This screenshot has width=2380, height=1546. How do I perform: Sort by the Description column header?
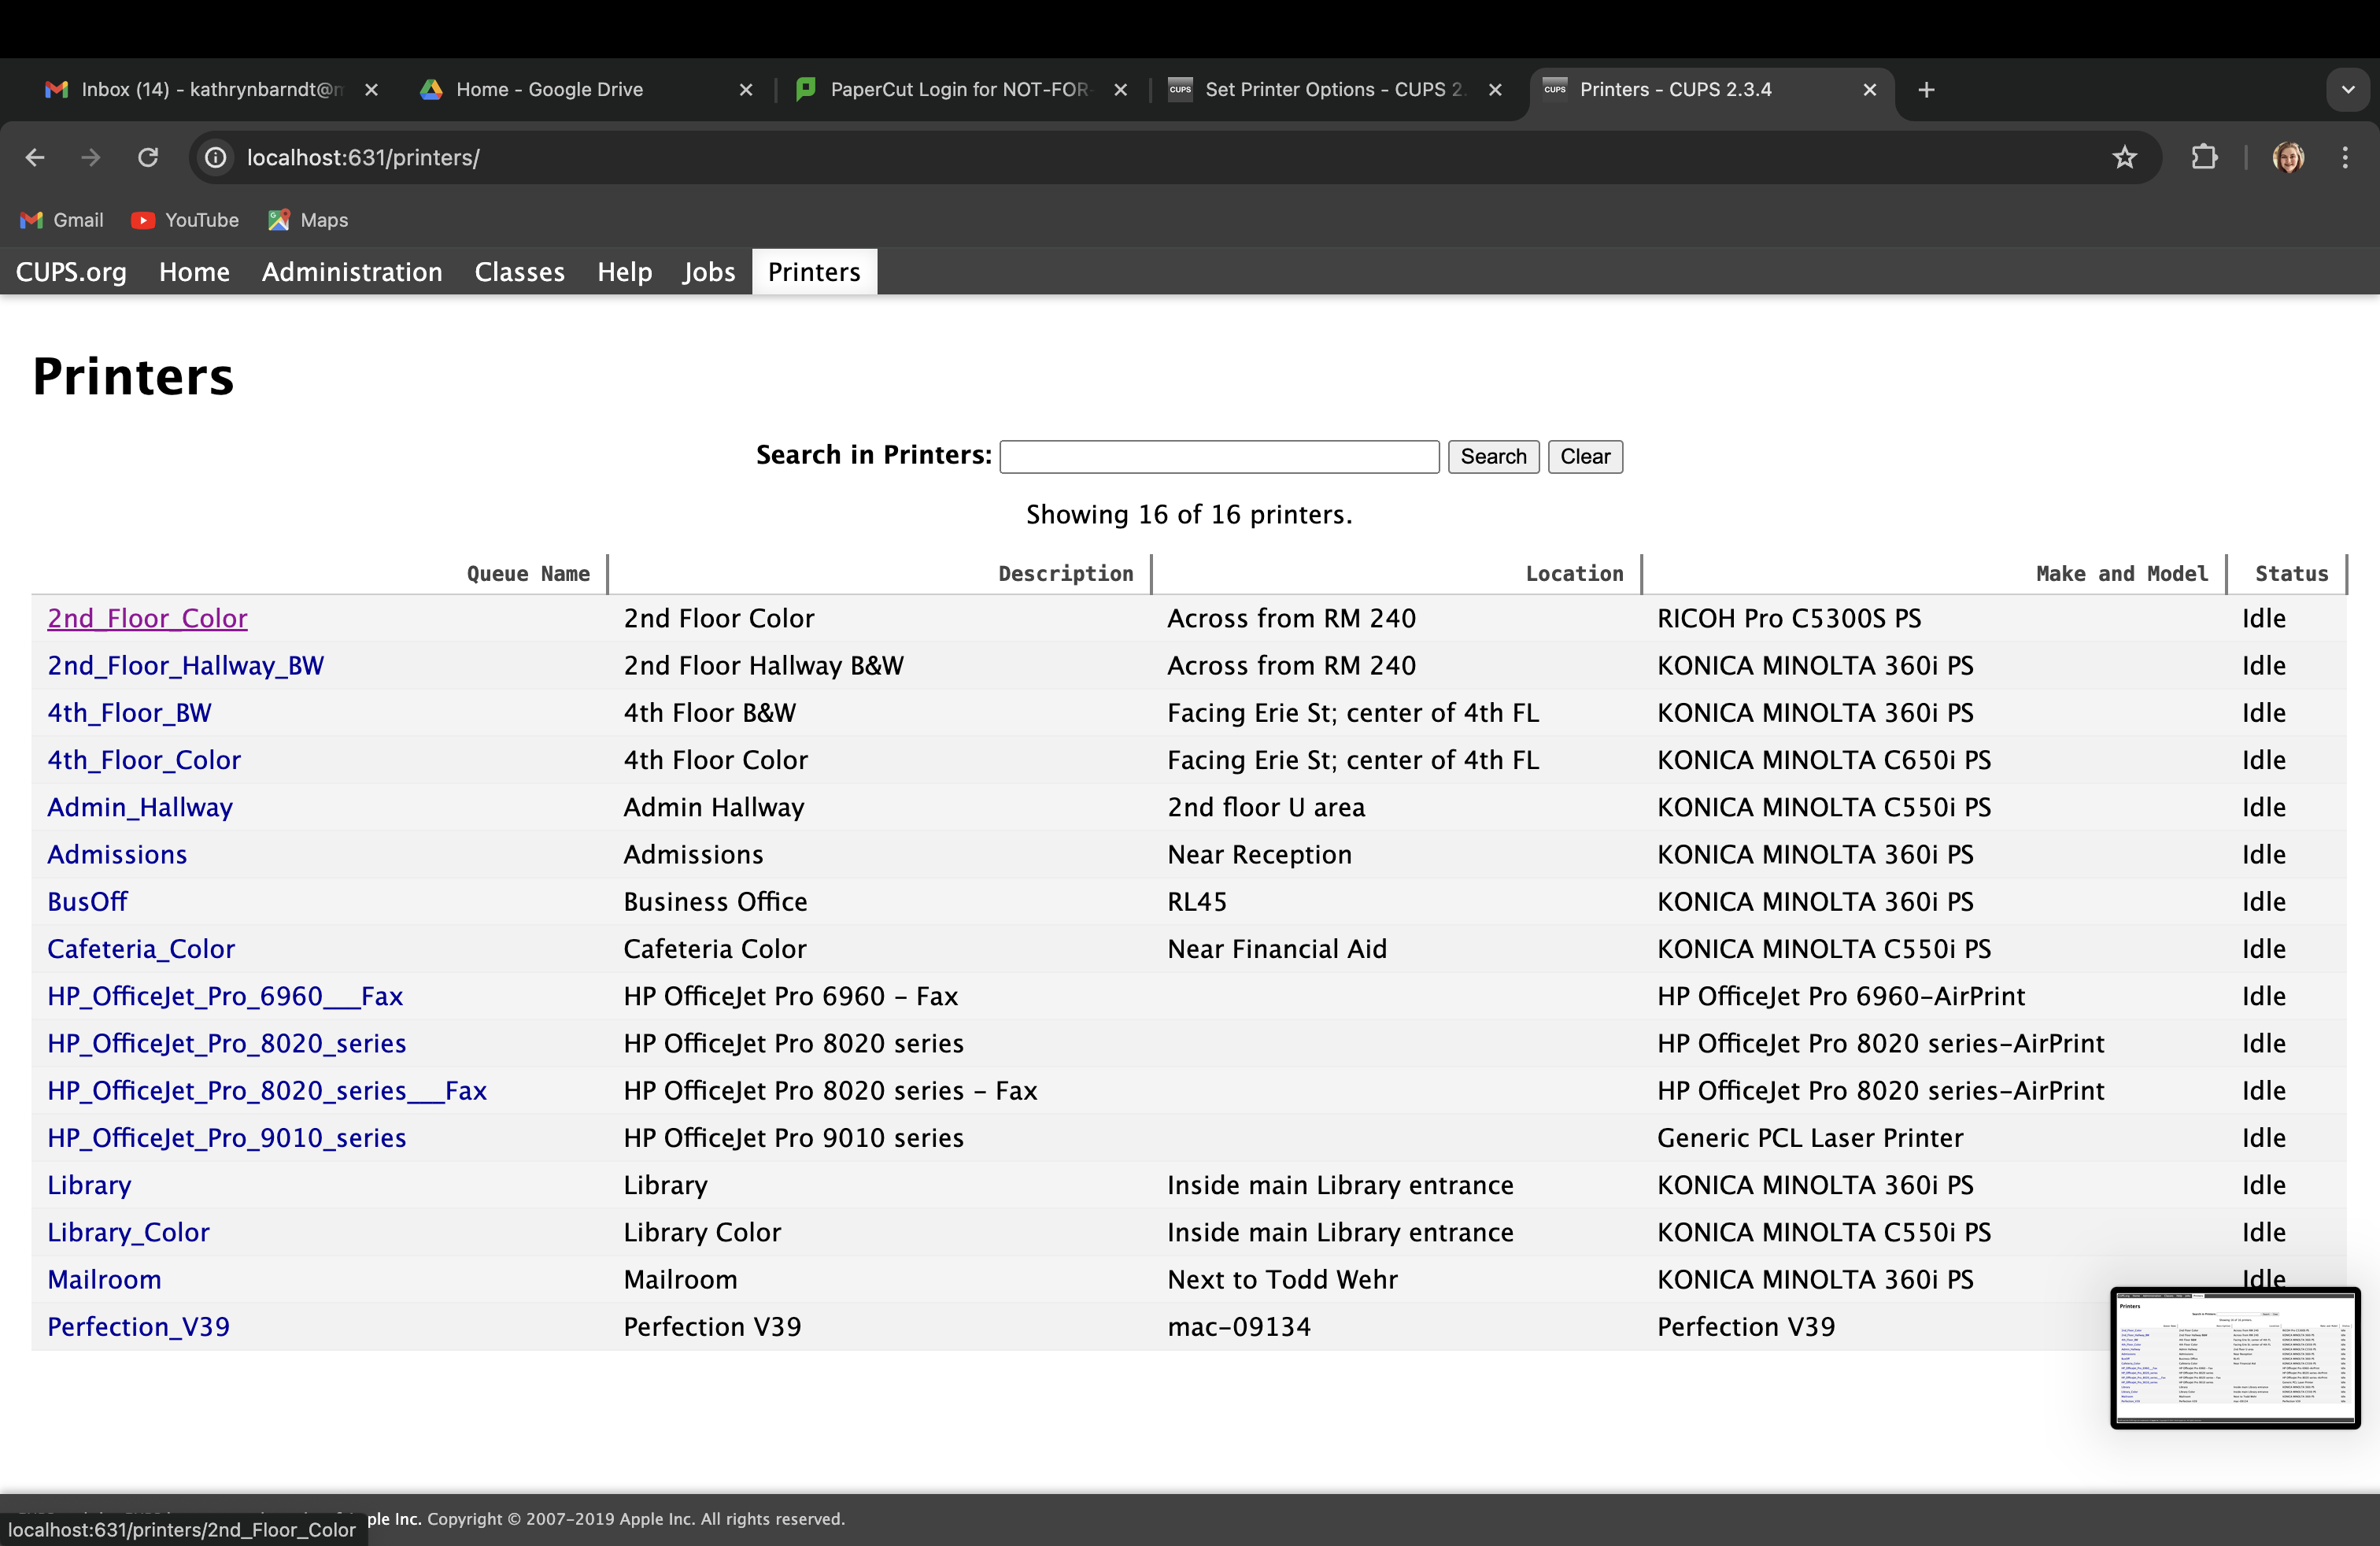[x=1066, y=574]
